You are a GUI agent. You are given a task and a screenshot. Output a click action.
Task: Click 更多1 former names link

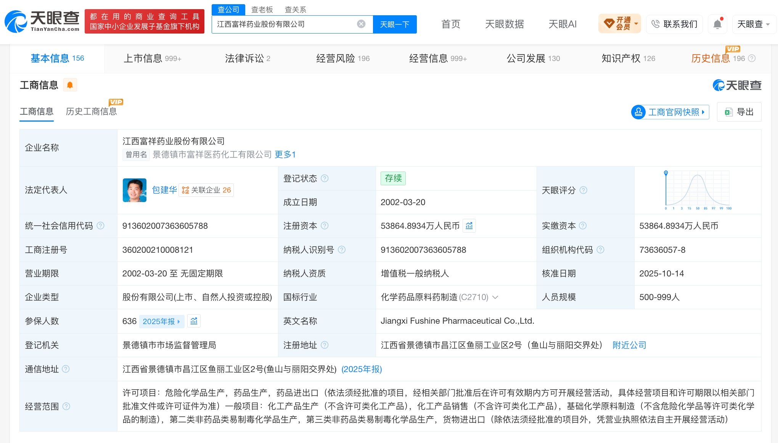[x=285, y=154]
